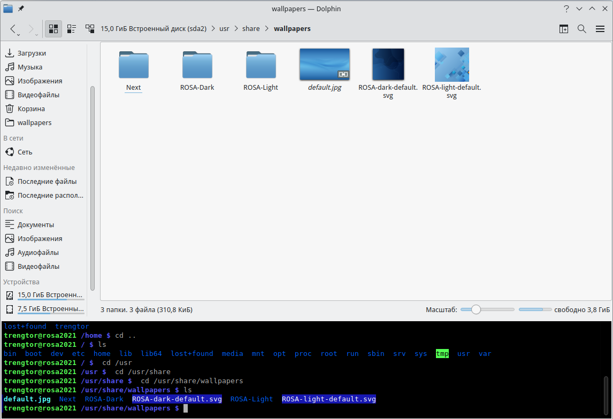Screen dimensions: 613x419
Task: Click wallpapers breadcrumb
Action: point(292,28)
